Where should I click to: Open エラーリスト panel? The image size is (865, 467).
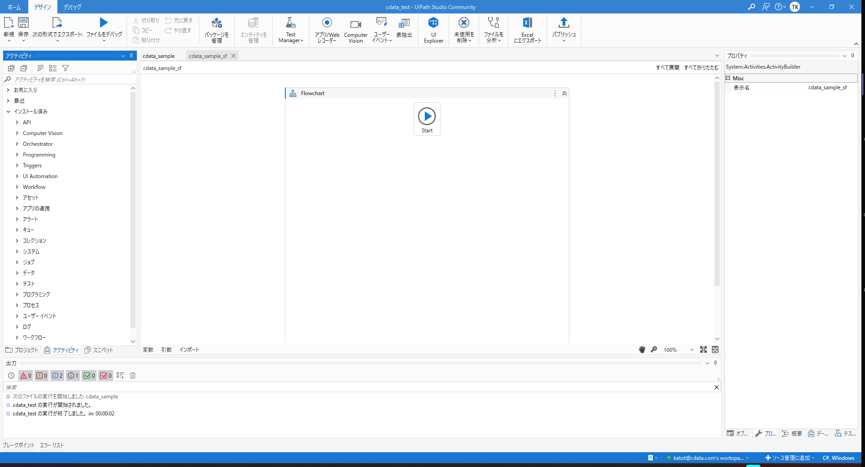coord(52,445)
